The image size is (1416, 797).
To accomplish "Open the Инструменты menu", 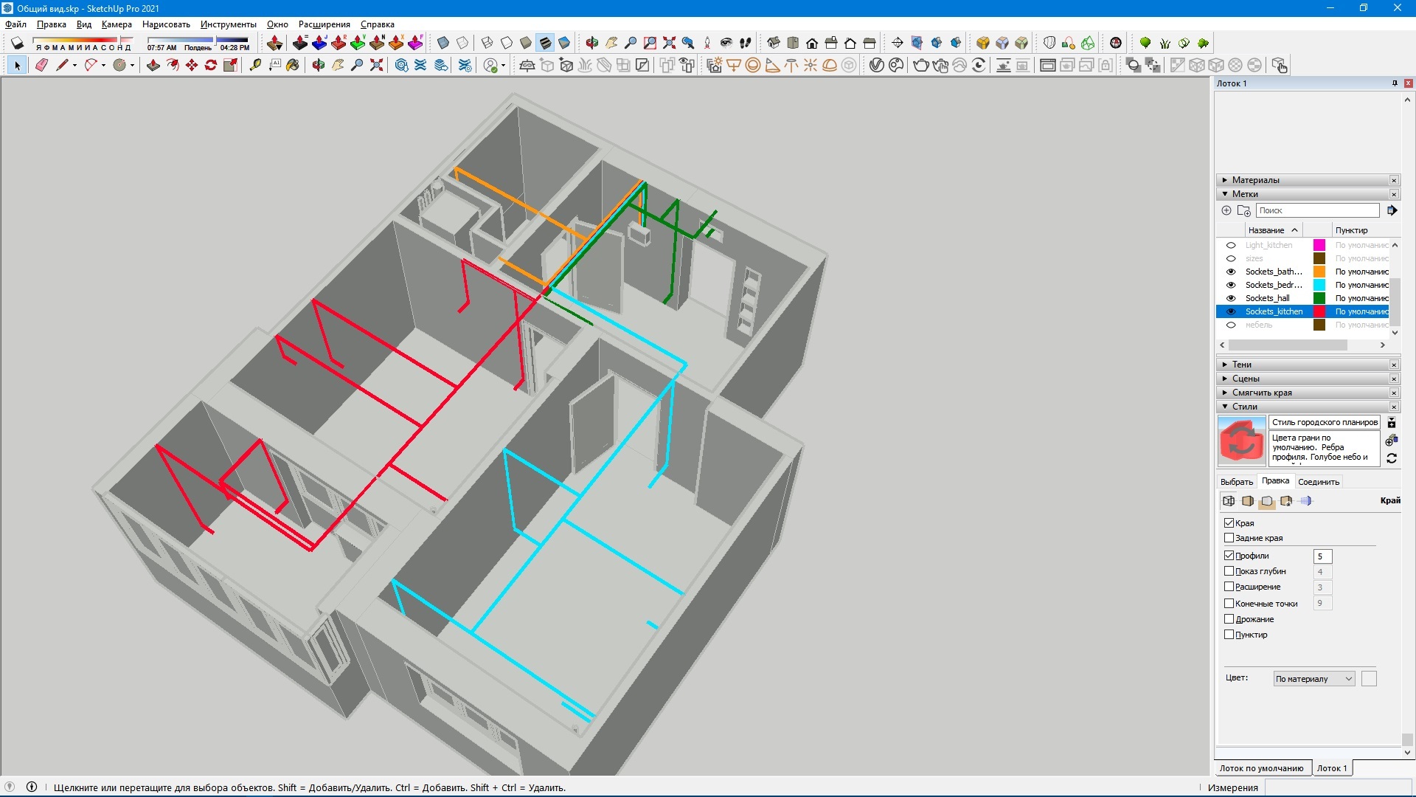I will point(229,24).
